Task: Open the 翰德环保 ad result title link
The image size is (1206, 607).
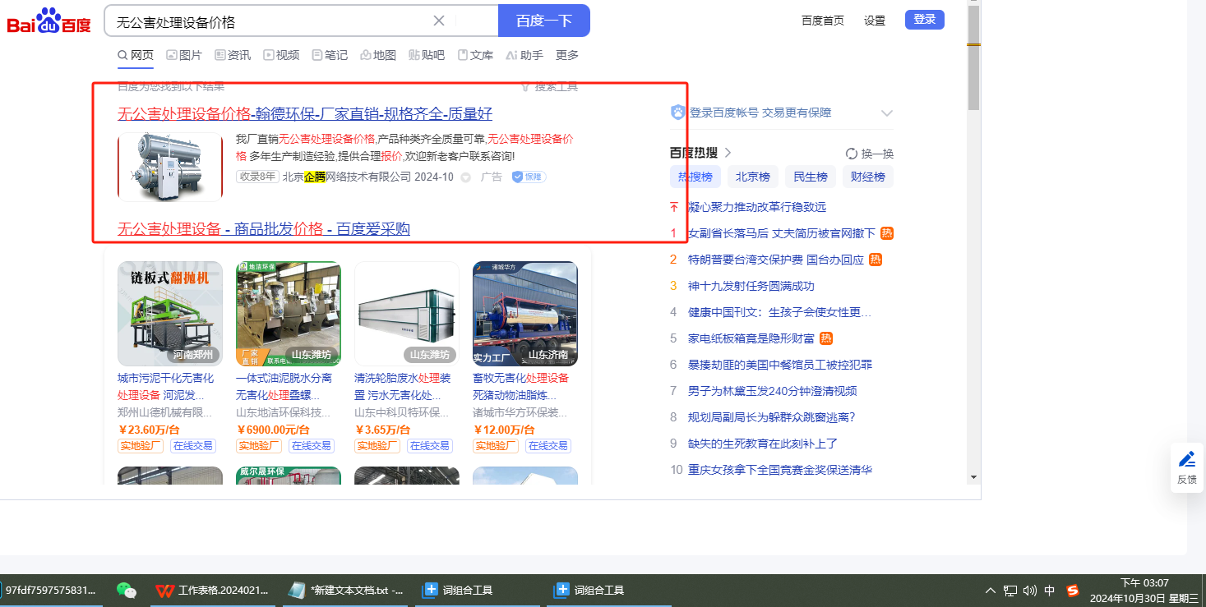Action: (x=305, y=113)
